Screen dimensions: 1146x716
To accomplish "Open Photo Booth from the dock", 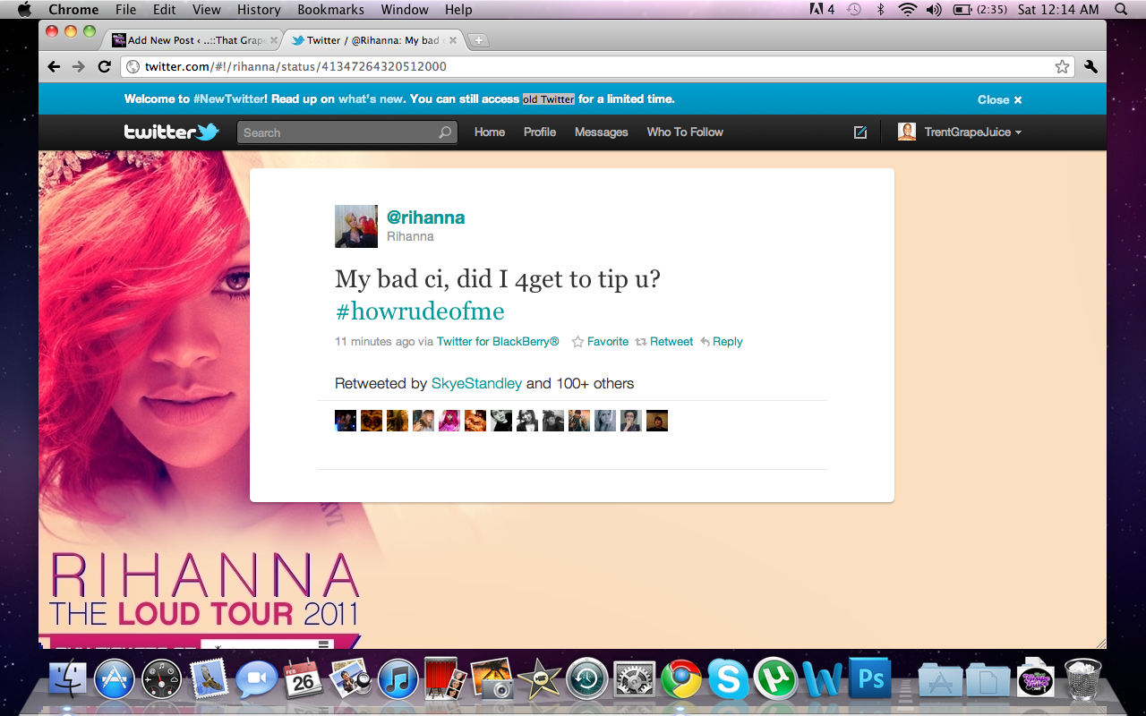I will pyautogui.click(x=445, y=680).
